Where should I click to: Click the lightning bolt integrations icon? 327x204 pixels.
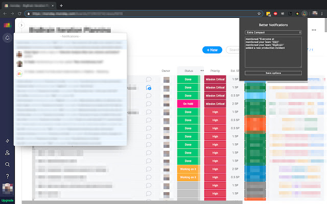tap(8, 141)
